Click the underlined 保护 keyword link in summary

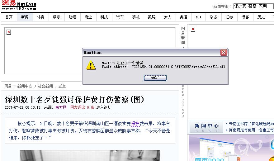[x=135, y=124]
